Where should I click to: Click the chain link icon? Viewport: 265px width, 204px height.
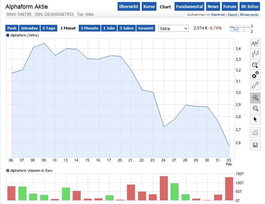pyautogui.click(x=255, y=85)
